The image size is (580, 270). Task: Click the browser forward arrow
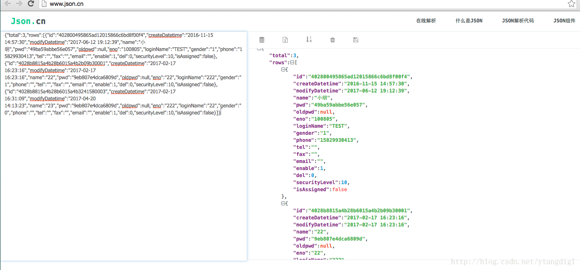19,4
